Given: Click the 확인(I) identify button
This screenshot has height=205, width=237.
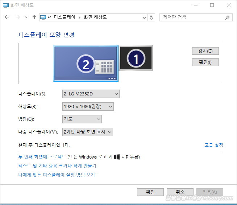Looking at the screenshot, I should (x=205, y=62).
